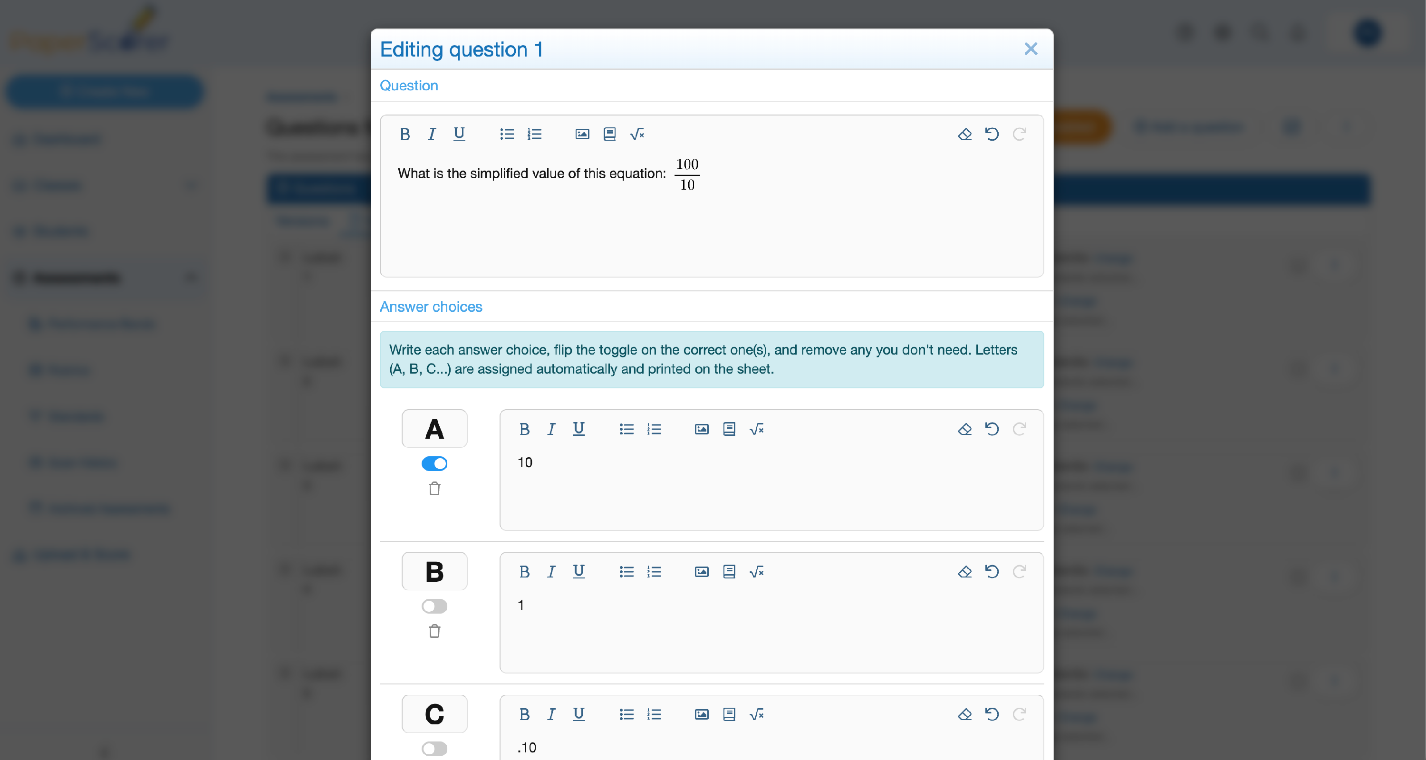Apply underline in answer B editor

coord(578,571)
